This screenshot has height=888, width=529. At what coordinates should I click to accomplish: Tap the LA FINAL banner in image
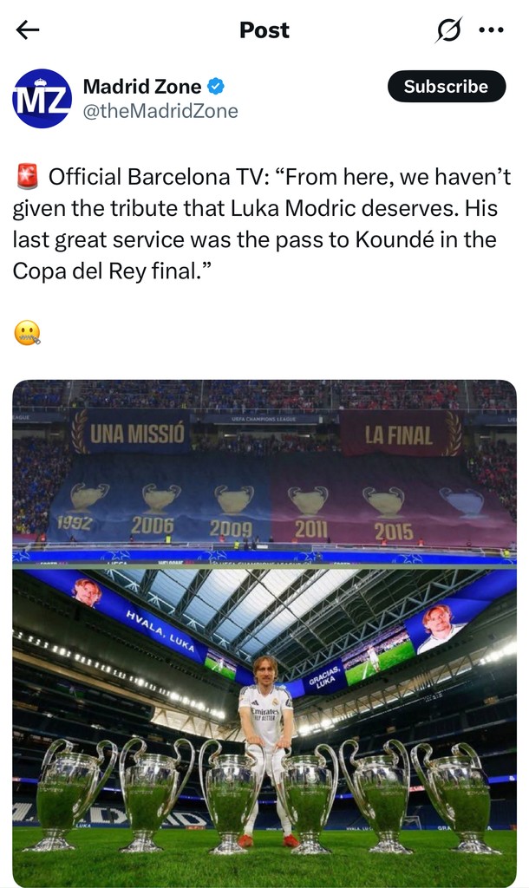click(x=398, y=434)
